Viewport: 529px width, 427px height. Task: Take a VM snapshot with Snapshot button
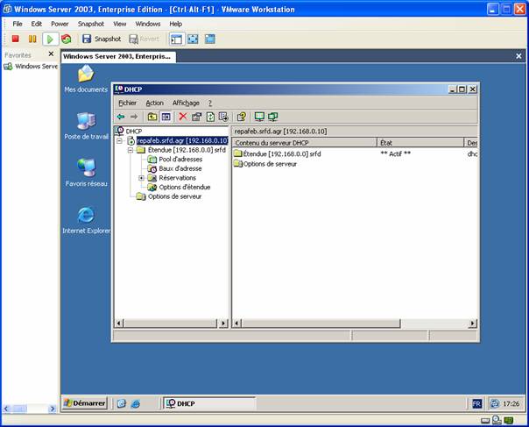tap(102, 39)
